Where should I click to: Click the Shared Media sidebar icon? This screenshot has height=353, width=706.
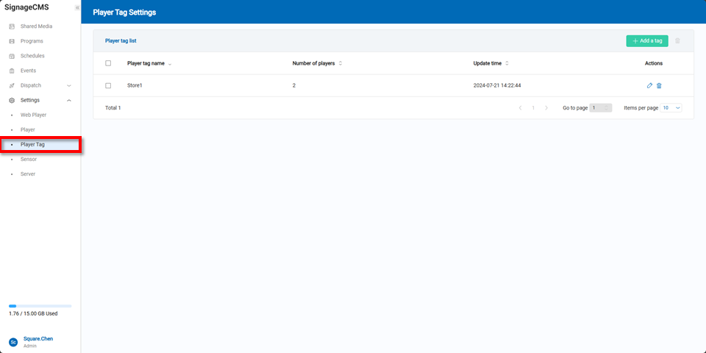click(12, 26)
